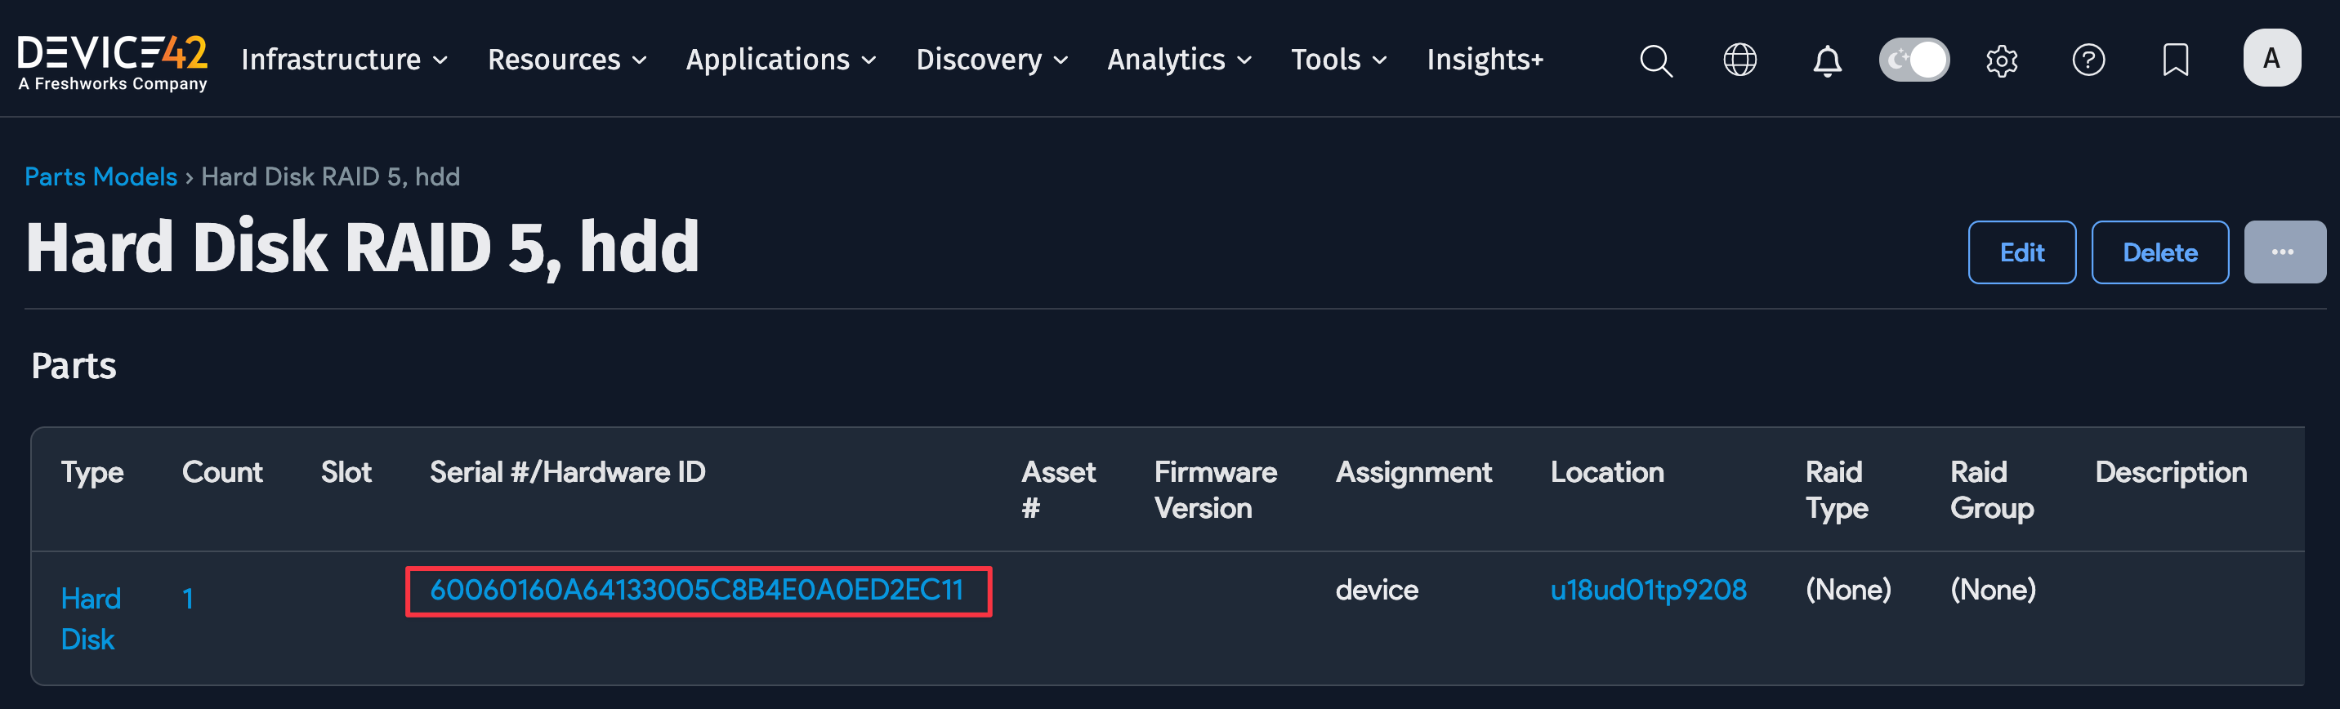Open the bookmark icon
Screen dimensions: 2340x709
[2176, 60]
